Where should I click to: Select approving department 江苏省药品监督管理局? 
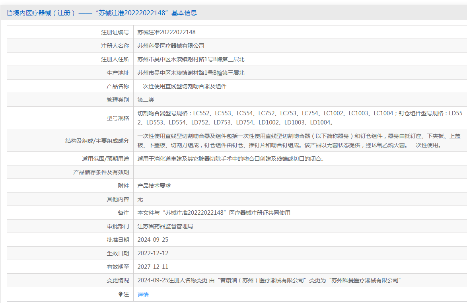click(x=165, y=226)
